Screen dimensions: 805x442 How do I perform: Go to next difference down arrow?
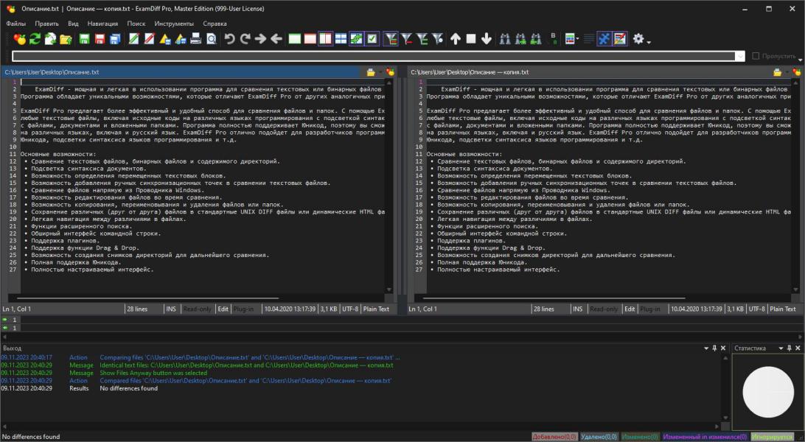click(487, 39)
